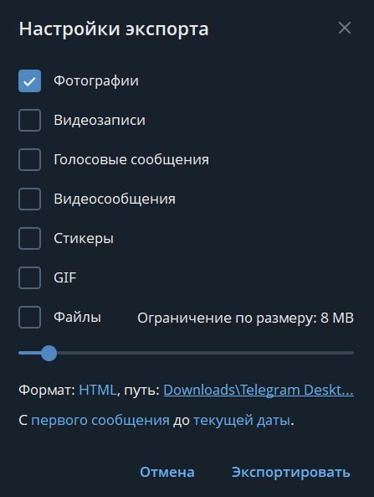The width and height of the screenshot is (374, 497).
Task: Check the Голосовые сообщения box
Action: (30, 159)
